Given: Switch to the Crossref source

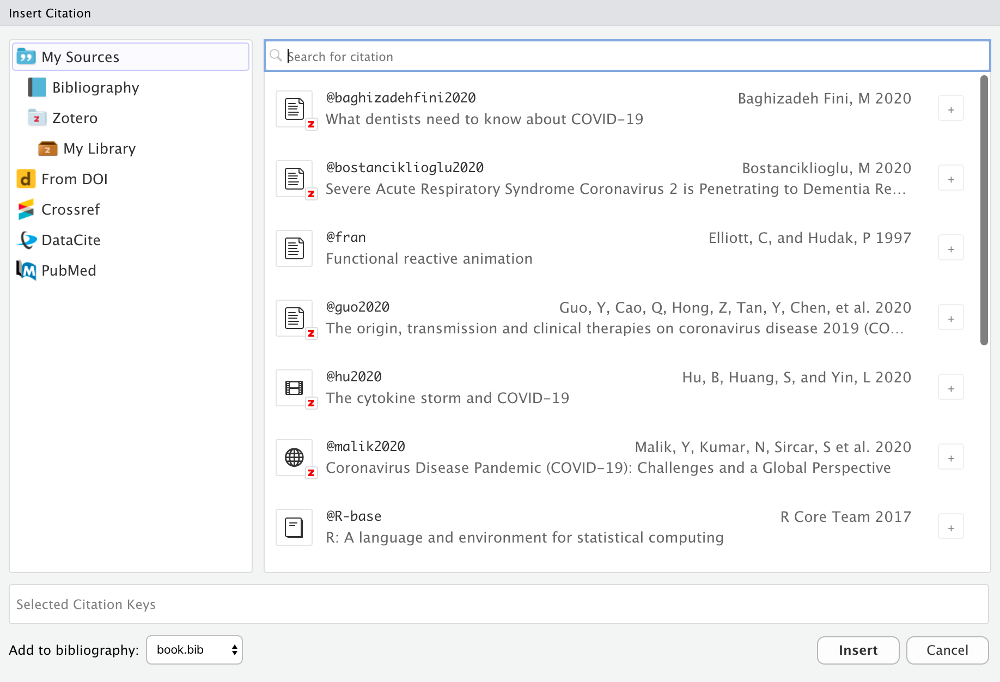Looking at the screenshot, I should tap(70, 210).
